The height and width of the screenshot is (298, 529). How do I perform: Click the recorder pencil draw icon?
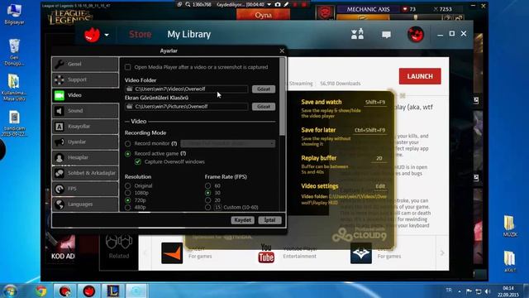(x=286, y=4)
